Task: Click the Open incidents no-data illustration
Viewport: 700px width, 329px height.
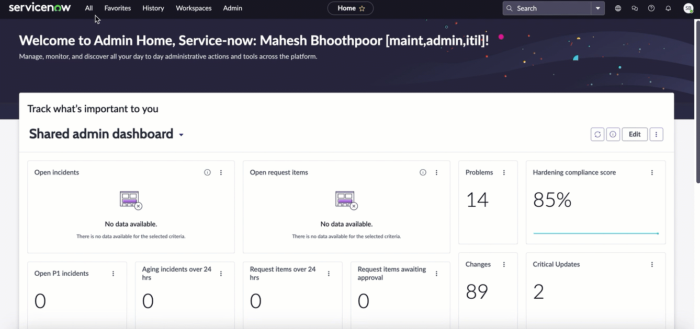Action: pos(131,200)
